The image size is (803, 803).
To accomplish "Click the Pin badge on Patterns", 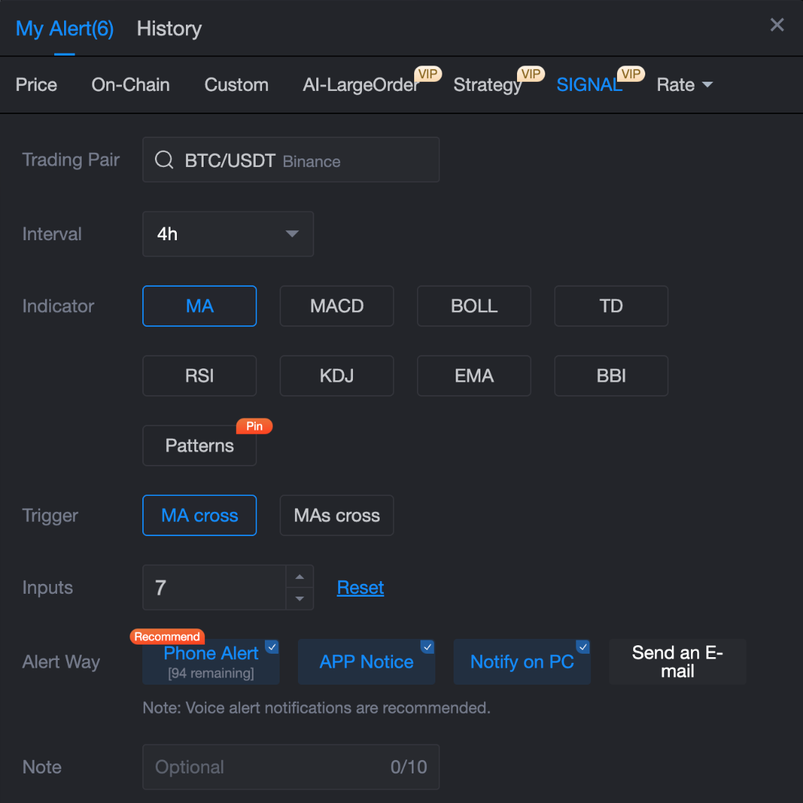I will (x=254, y=426).
